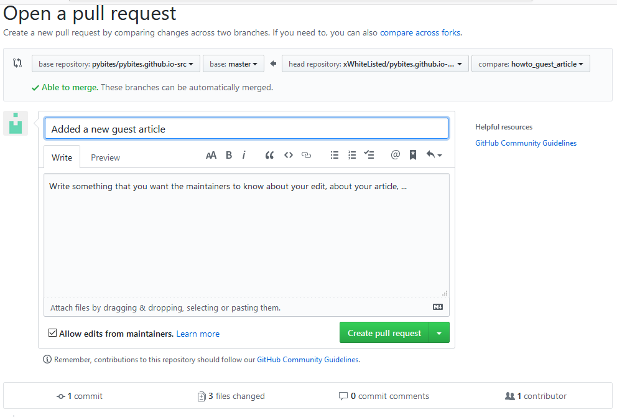Insert a code snippet with the code icon

288,155
